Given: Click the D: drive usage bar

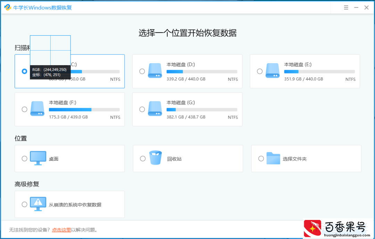Looking at the screenshot, I should [202, 71].
